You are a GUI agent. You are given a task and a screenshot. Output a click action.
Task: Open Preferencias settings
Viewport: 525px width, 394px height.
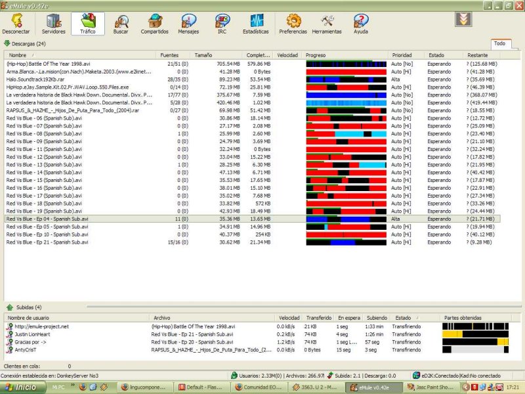[293, 24]
